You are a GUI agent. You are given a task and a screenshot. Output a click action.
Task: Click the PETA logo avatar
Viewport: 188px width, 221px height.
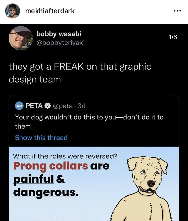point(19,105)
